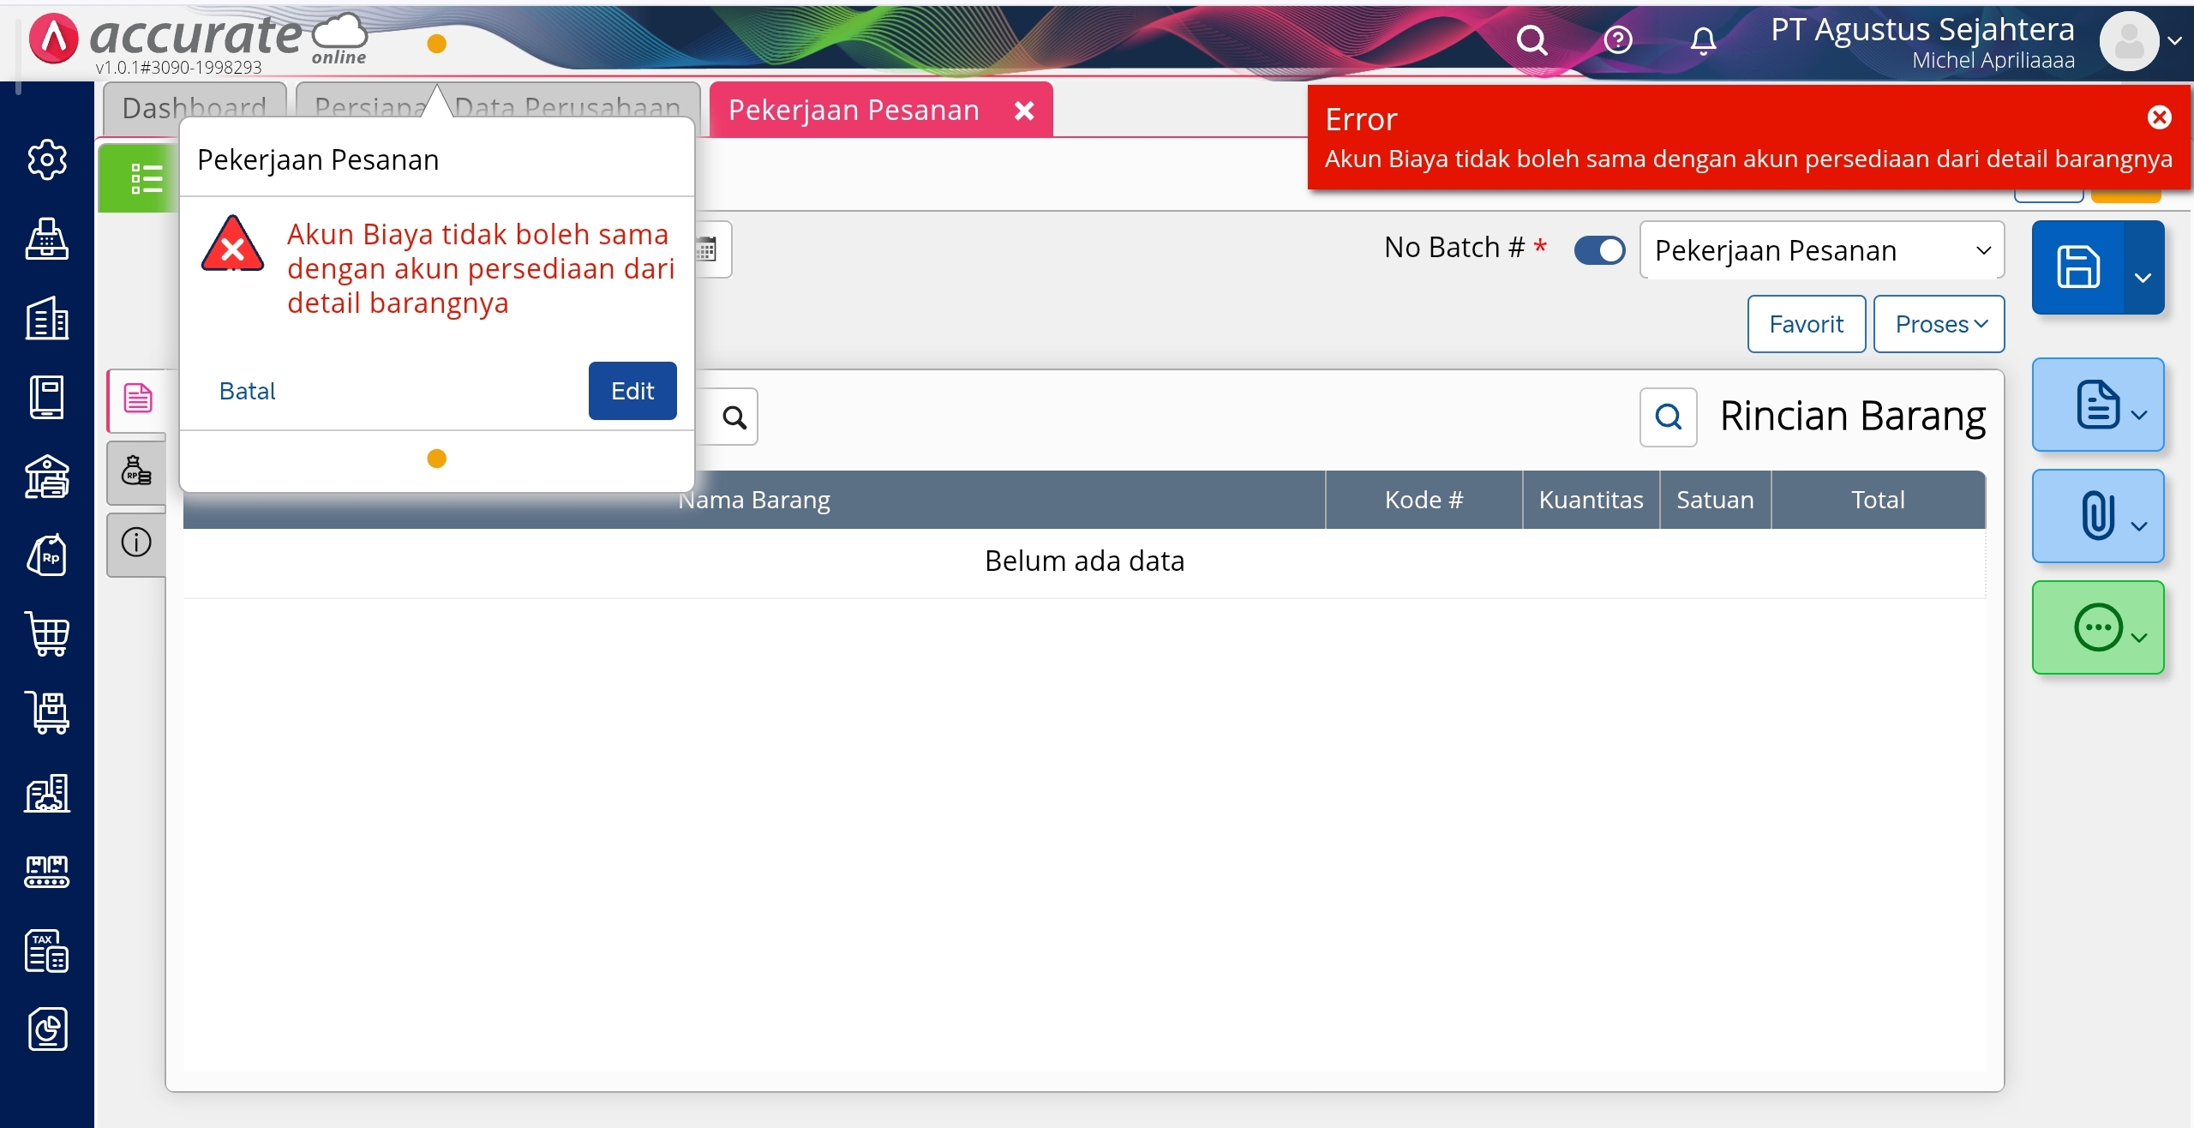Viewport: 2194px width, 1128px height.
Task: Click the shopping cart sidebar icon
Action: coord(47,634)
